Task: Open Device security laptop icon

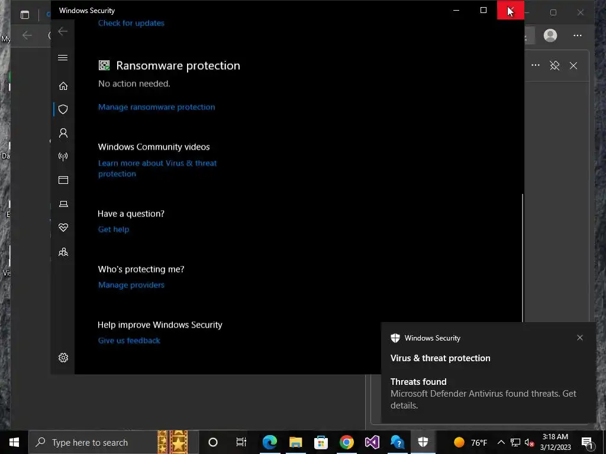Action: [63, 204]
